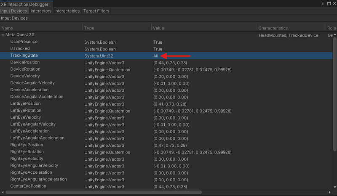Switch to the Interactors tab
Image resolution: width=337 pixels, height=196 pixels.
coord(41,11)
